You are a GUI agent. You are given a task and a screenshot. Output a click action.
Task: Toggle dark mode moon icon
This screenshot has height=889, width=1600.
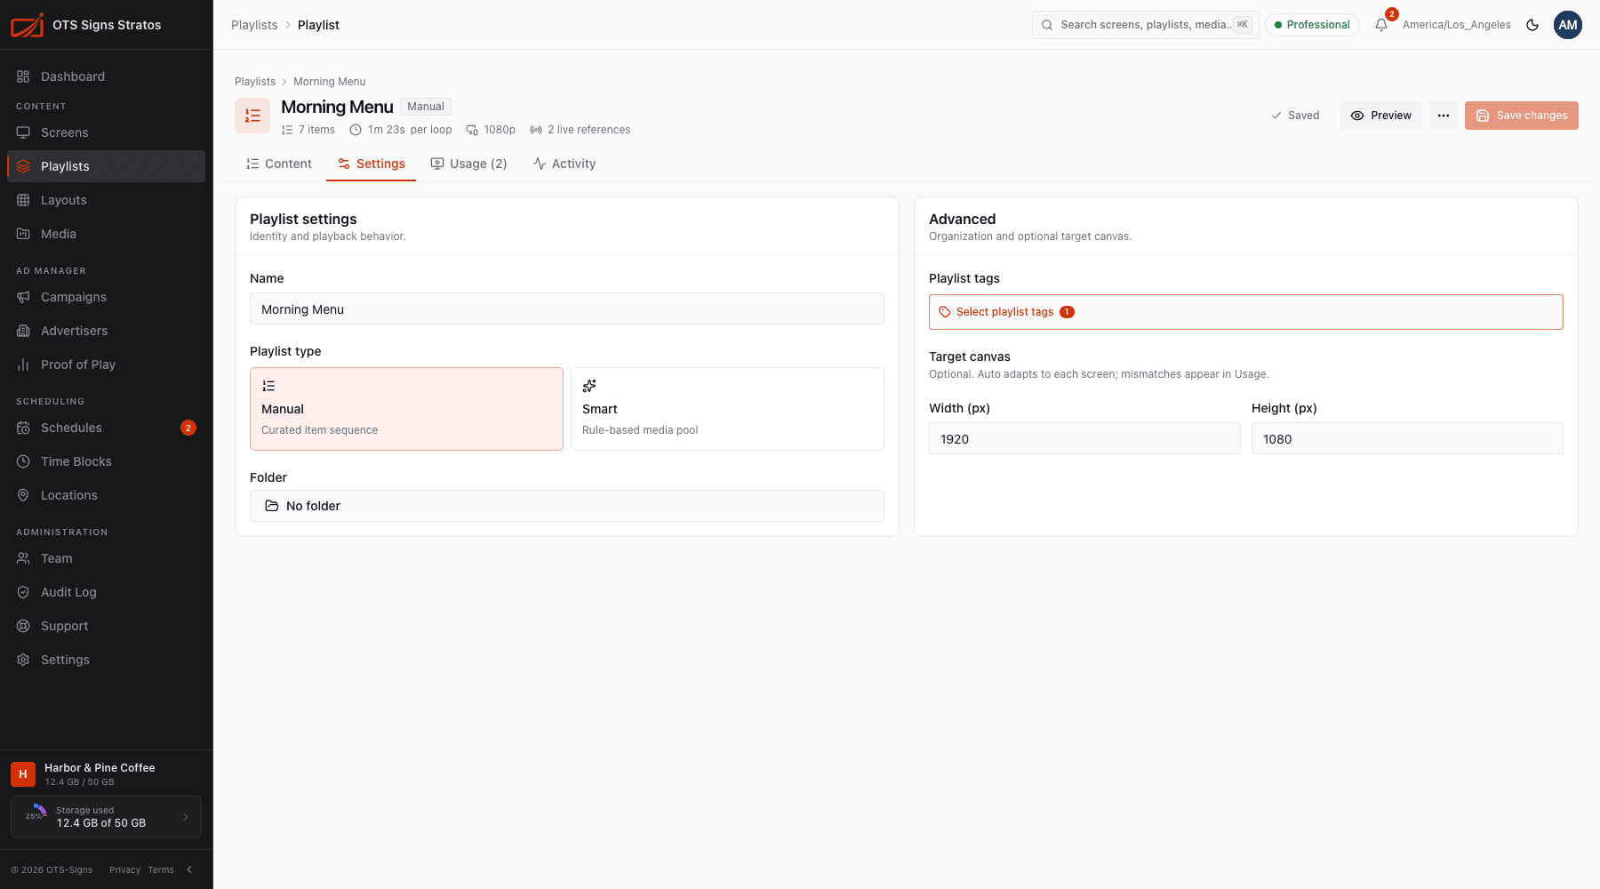coord(1532,25)
